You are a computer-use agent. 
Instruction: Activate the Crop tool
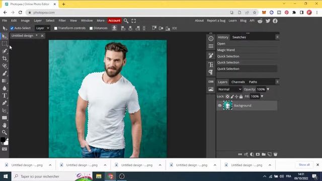click(5, 58)
